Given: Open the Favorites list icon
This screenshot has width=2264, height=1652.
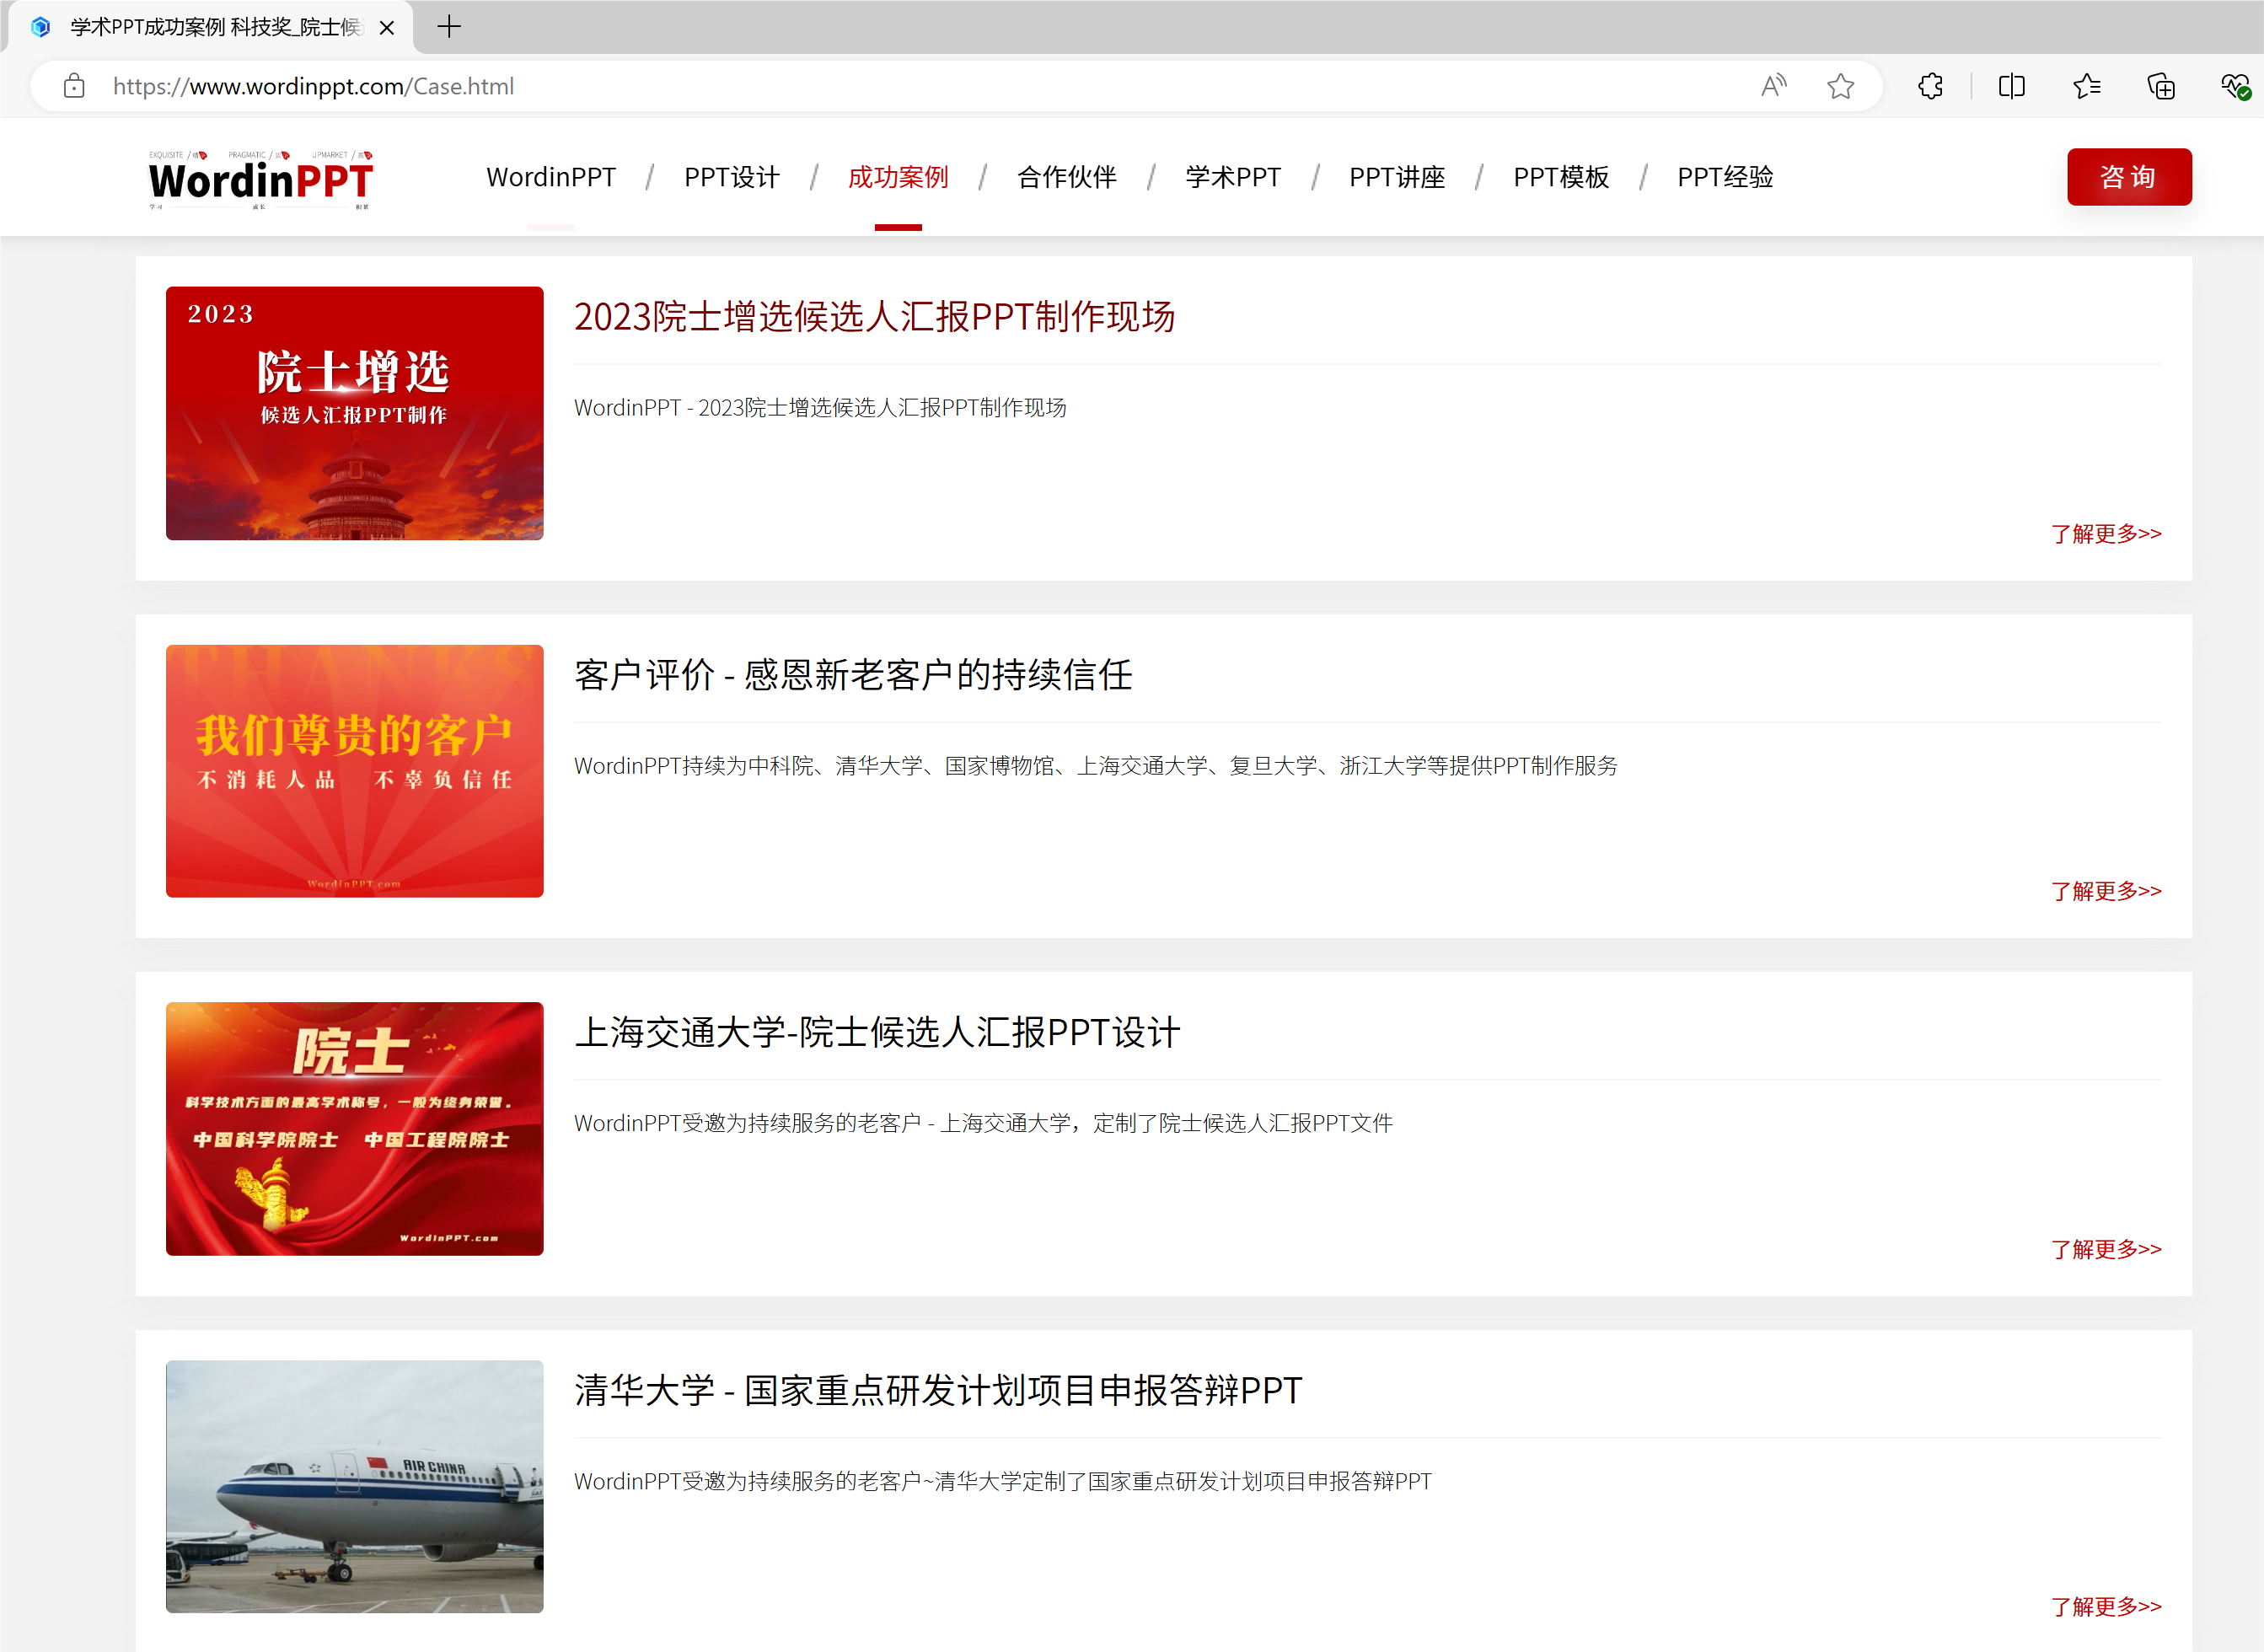Looking at the screenshot, I should (x=2086, y=86).
